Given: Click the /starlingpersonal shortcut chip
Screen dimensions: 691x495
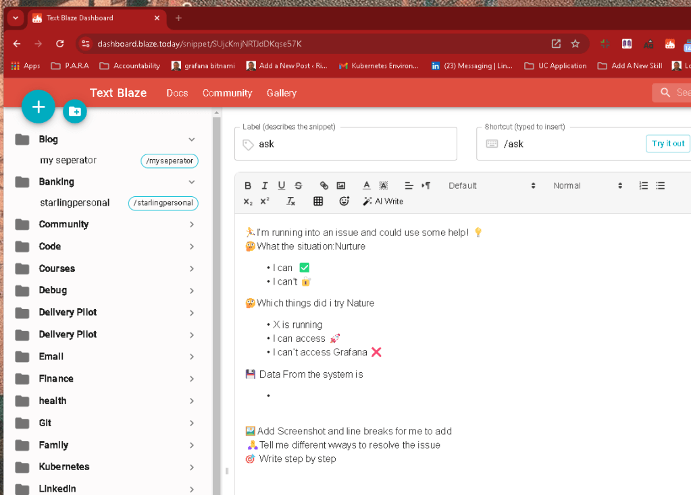Looking at the screenshot, I should (x=163, y=203).
